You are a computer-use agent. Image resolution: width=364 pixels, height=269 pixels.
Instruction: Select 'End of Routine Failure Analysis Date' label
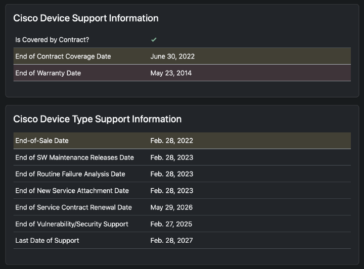tap(70, 174)
